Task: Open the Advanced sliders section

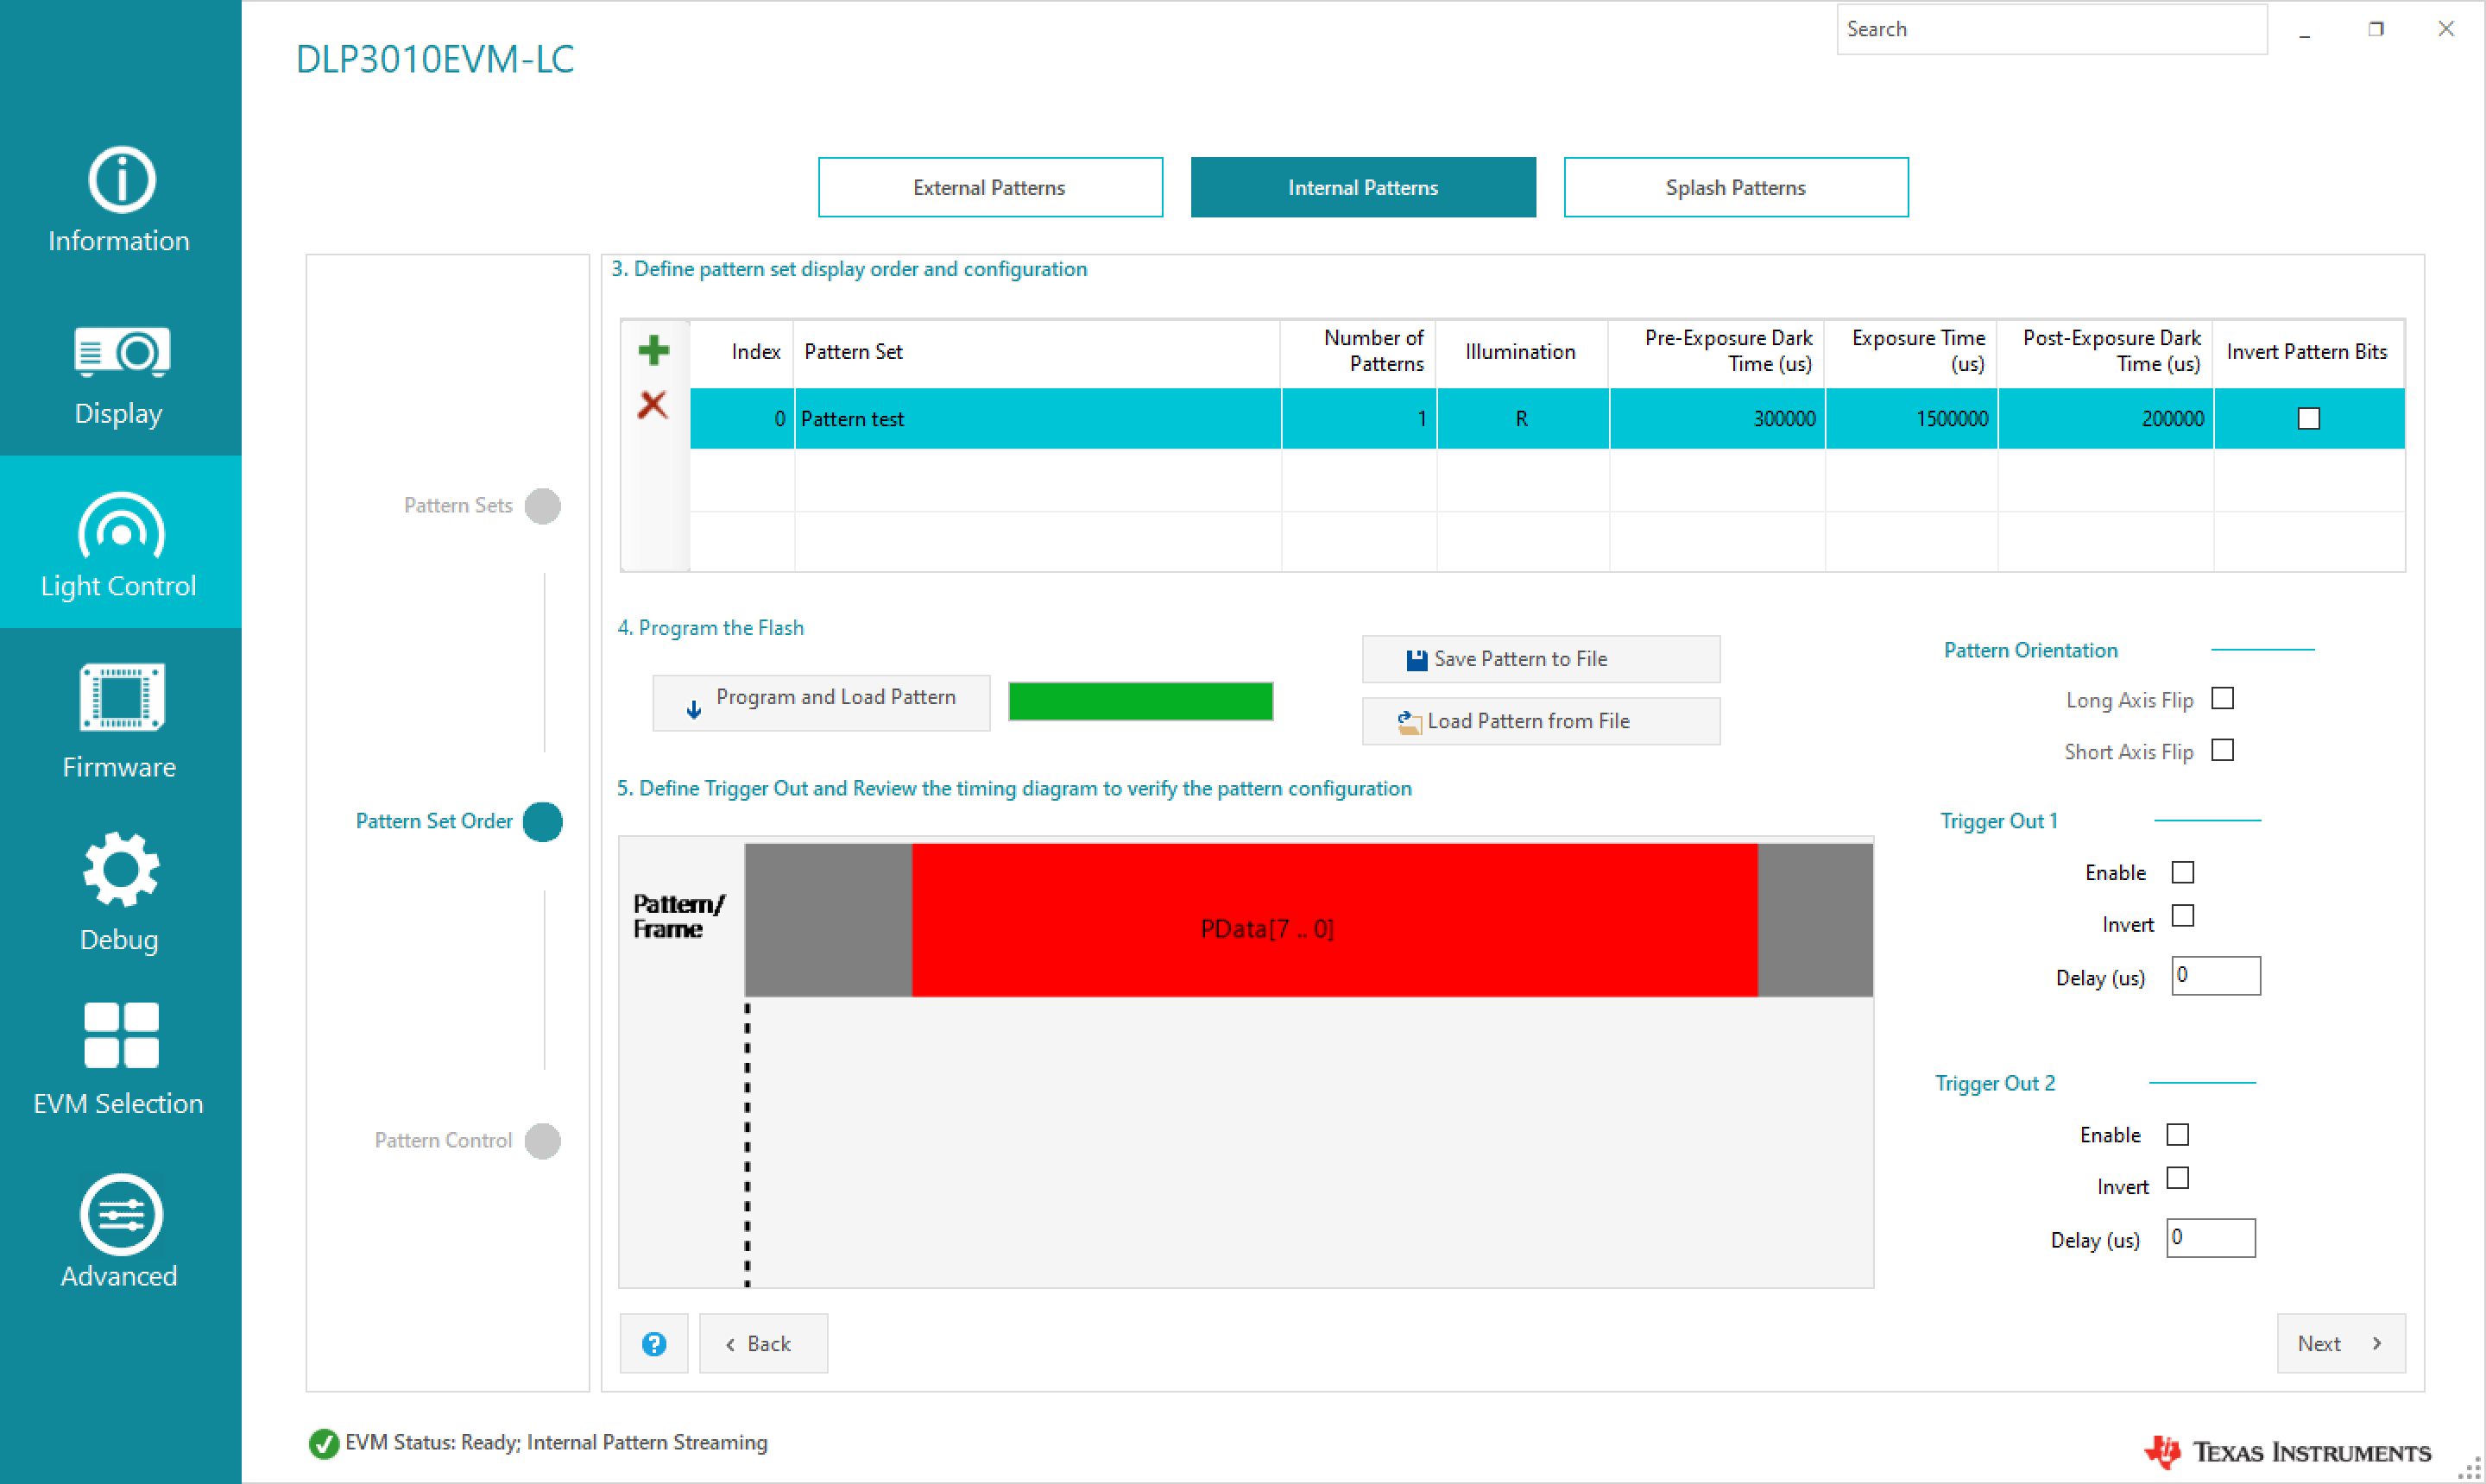Action: click(120, 1232)
